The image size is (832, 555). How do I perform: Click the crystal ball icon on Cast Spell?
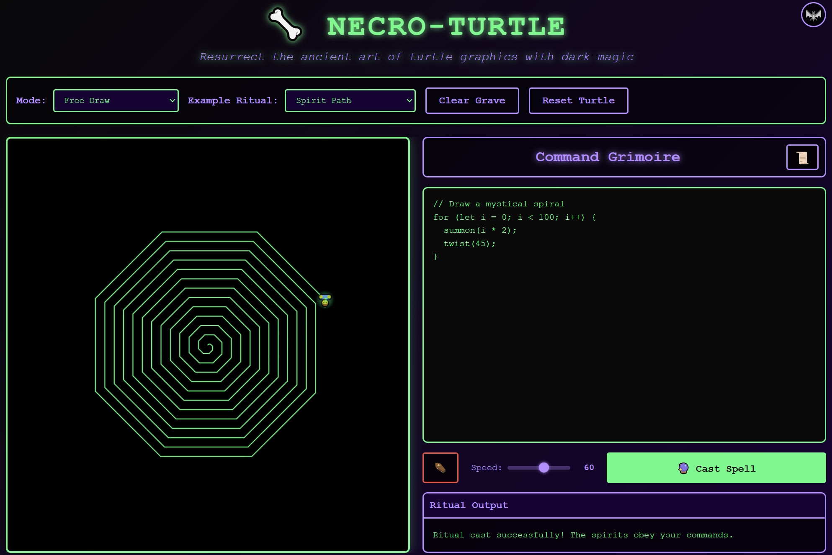[683, 468]
